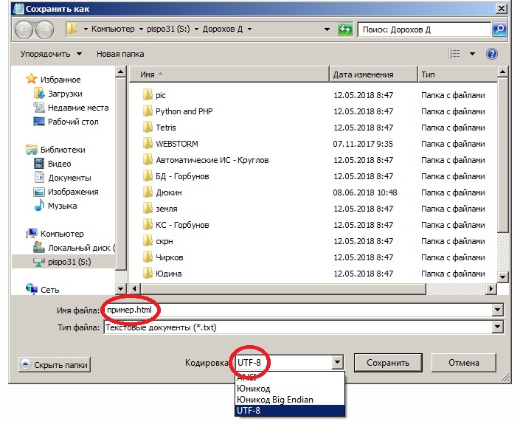Expand the Кодировка encoding dropdown arrow

[338, 363]
